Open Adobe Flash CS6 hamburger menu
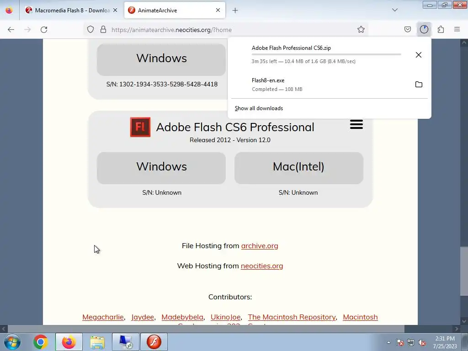 (356, 124)
